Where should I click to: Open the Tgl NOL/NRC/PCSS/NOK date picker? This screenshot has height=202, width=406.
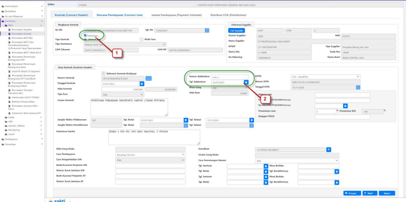[x=345, y=106]
